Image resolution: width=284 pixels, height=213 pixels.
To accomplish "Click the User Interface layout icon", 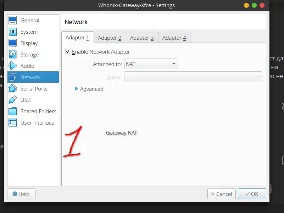I will [12, 123].
